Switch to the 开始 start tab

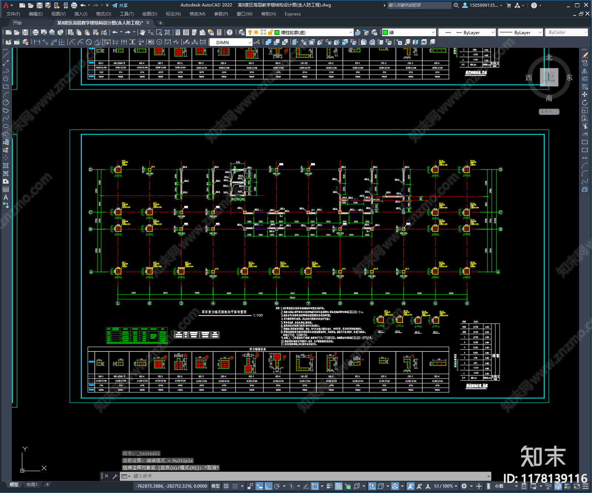point(17,23)
